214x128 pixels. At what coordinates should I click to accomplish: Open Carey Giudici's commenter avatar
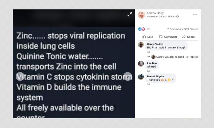coord(141,45)
